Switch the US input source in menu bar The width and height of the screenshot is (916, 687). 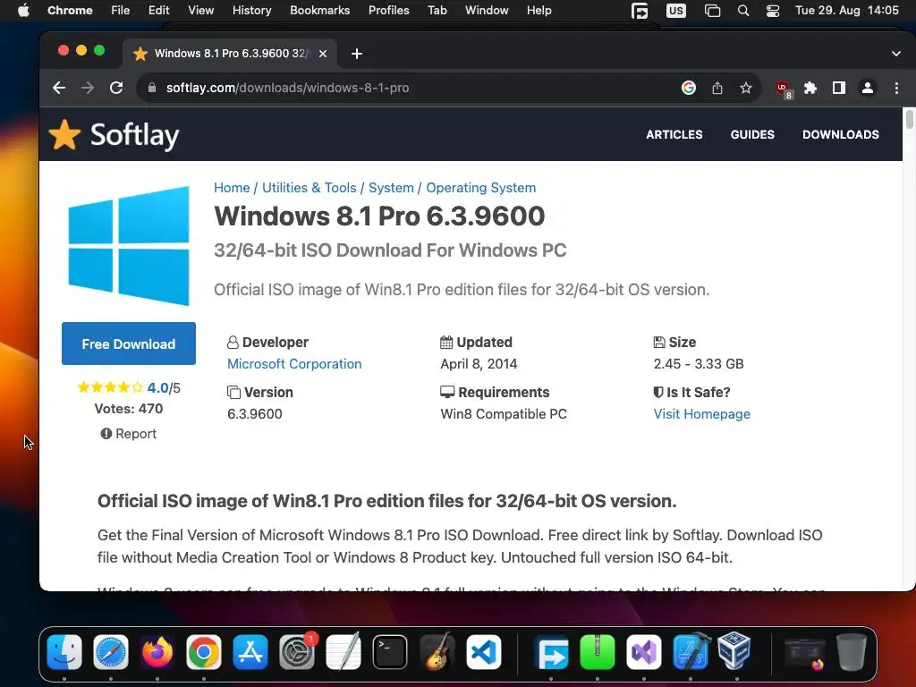point(676,11)
